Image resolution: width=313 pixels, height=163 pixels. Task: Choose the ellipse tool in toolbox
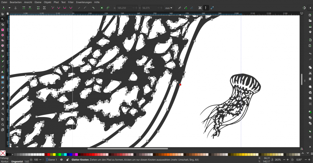(x=2, y=35)
